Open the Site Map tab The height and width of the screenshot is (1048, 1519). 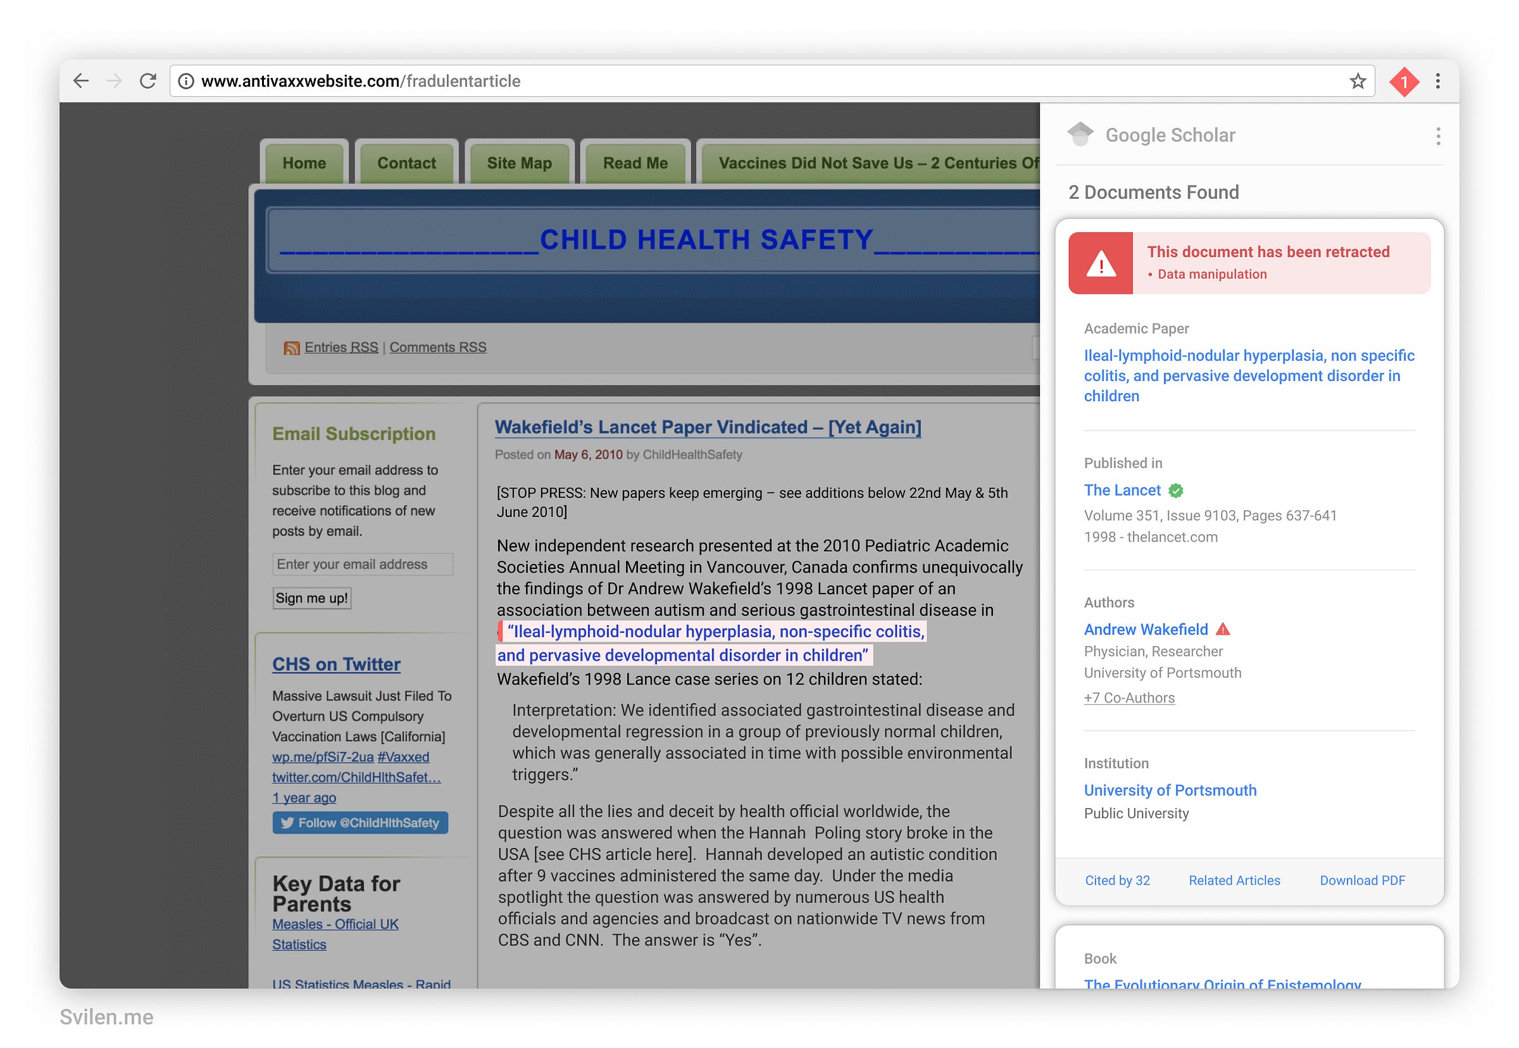click(520, 163)
